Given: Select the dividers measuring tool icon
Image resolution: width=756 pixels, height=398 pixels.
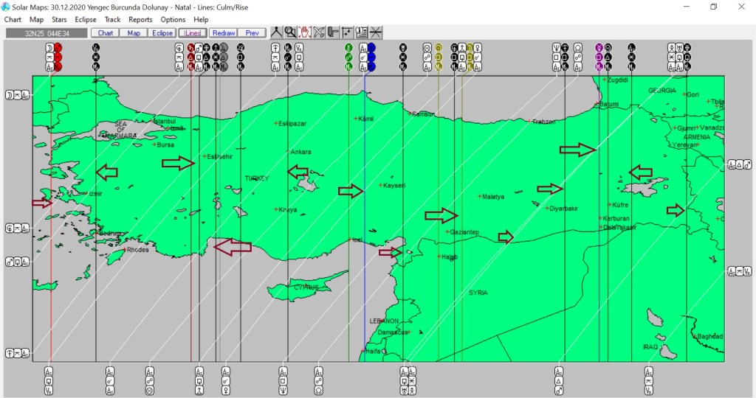Looking at the screenshot, I should (276, 32).
